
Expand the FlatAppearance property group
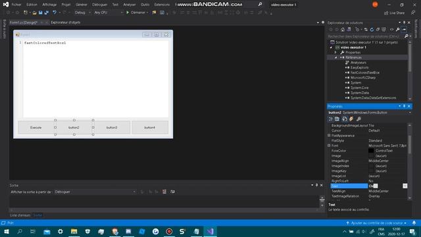click(329, 136)
